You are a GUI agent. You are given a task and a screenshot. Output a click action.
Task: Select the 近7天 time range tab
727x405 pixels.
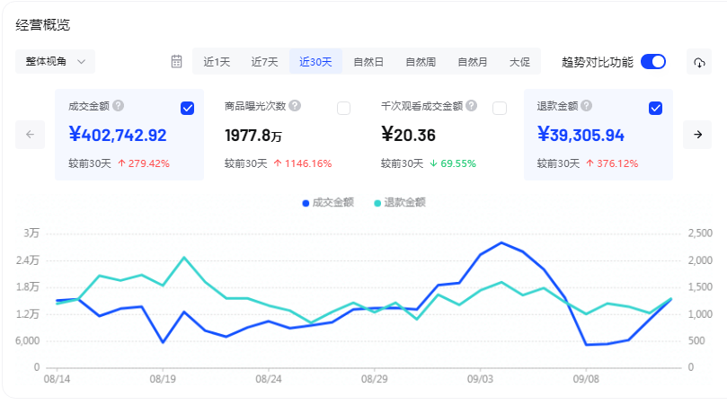coord(264,62)
